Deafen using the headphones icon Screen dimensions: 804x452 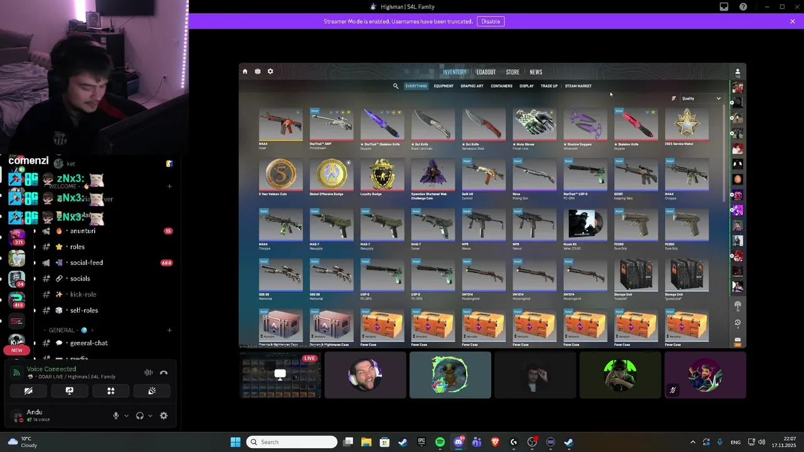pyautogui.click(x=139, y=416)
